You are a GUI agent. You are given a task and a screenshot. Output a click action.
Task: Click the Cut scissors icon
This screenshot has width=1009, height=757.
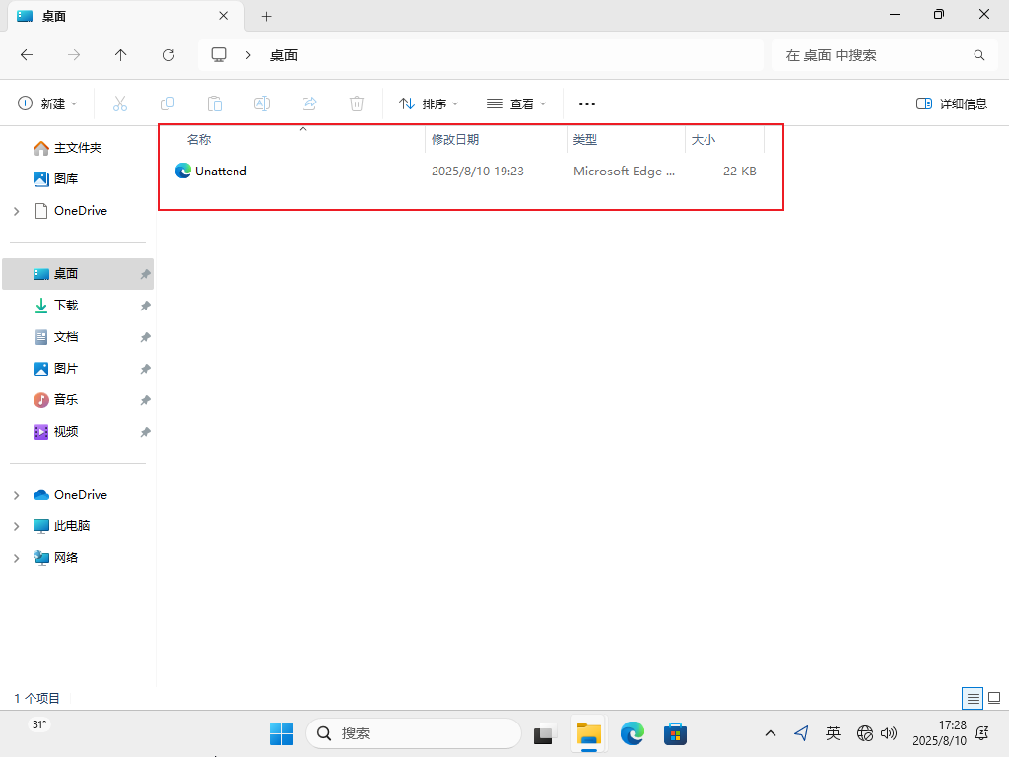[x=120, y=103]
